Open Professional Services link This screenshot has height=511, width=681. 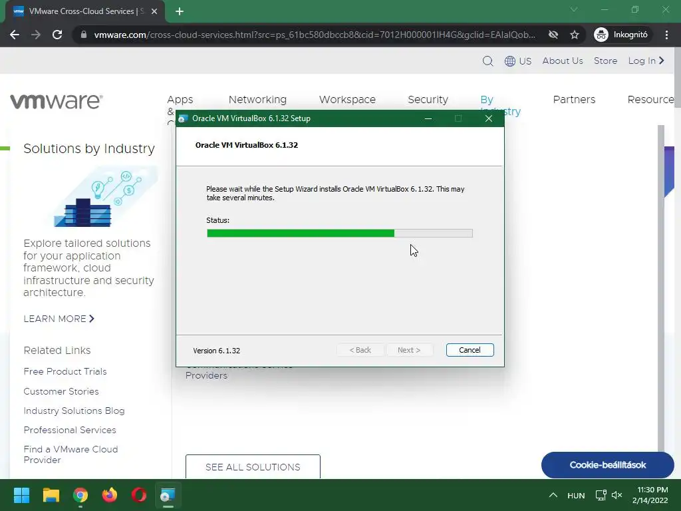click(70, 430)
